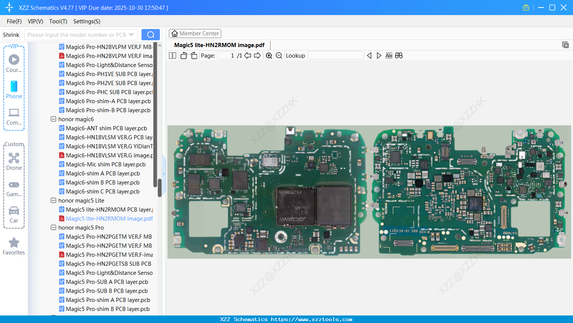Open Magic6 Pro-shim-B PCB layer.pcb

tap(105, 110)
